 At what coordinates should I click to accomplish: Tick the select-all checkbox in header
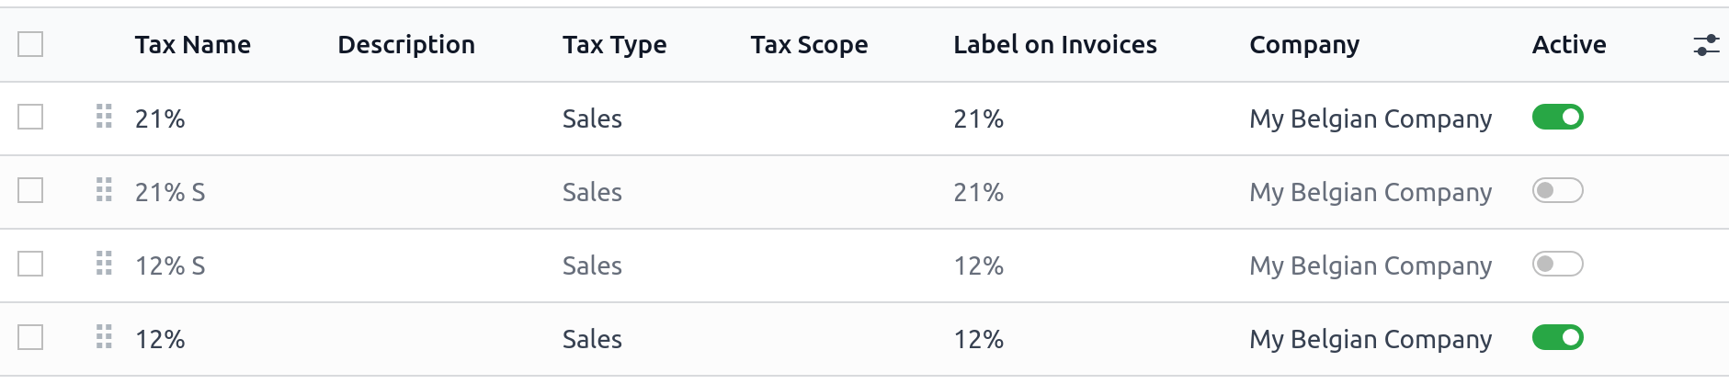point(30,44)
